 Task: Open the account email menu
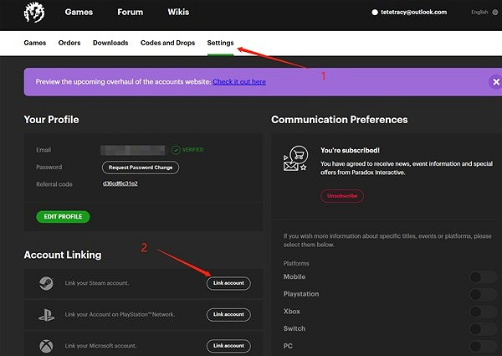click(x=414, y=13)
